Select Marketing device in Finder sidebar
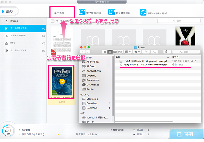204x142 pixels. [92, 99]
